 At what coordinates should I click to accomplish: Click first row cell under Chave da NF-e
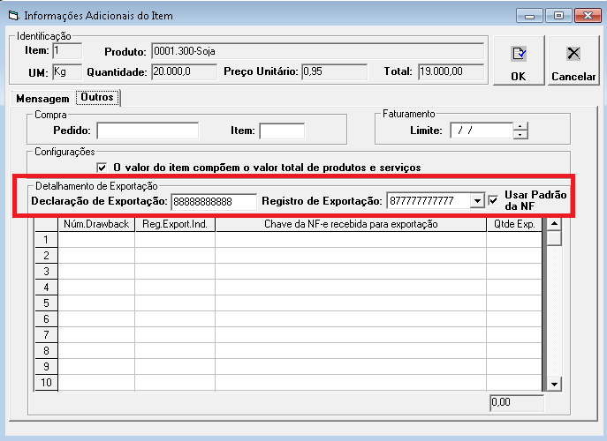point(350,240)
